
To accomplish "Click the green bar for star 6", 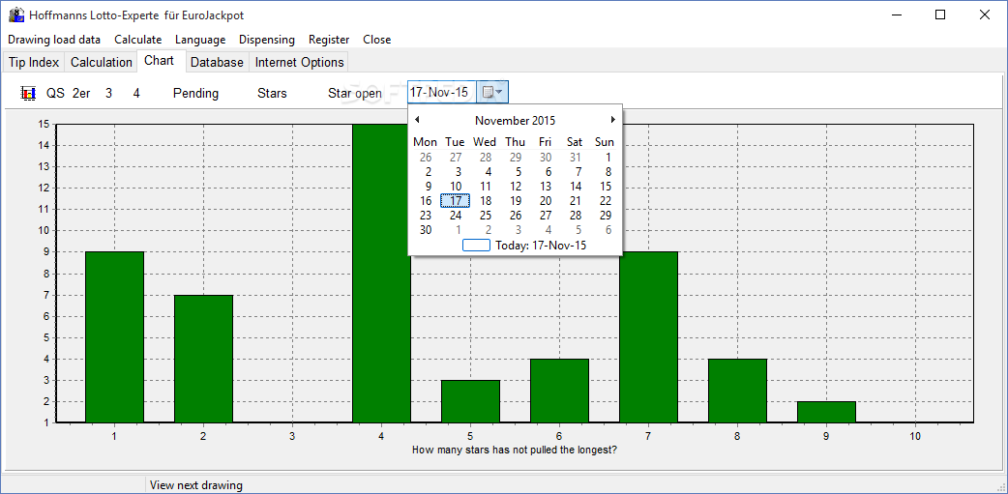I will [559, 391].
